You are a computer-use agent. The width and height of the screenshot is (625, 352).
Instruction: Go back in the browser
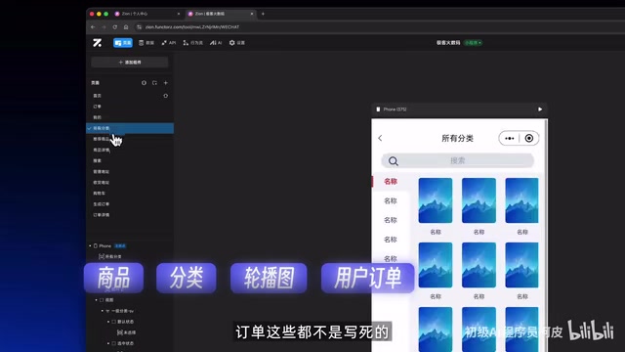pos(93,27)
